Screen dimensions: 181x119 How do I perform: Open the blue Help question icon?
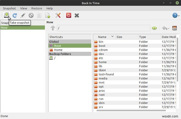click(175, 15)
